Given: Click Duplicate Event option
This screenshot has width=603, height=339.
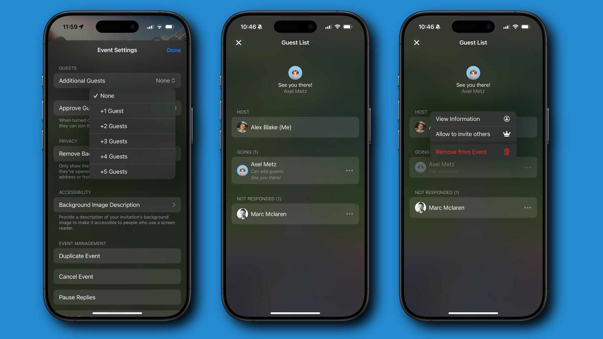Looking at the screenshot, I should pyautogui.click(x=117, y=256).
